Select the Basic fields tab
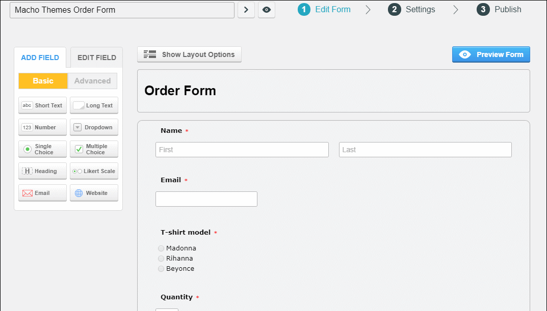 pos(43,81)
